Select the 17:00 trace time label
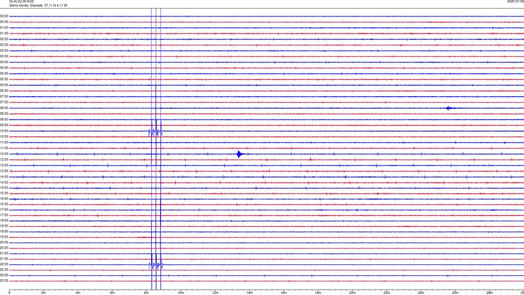524x295 pixels. coord(4,210)
